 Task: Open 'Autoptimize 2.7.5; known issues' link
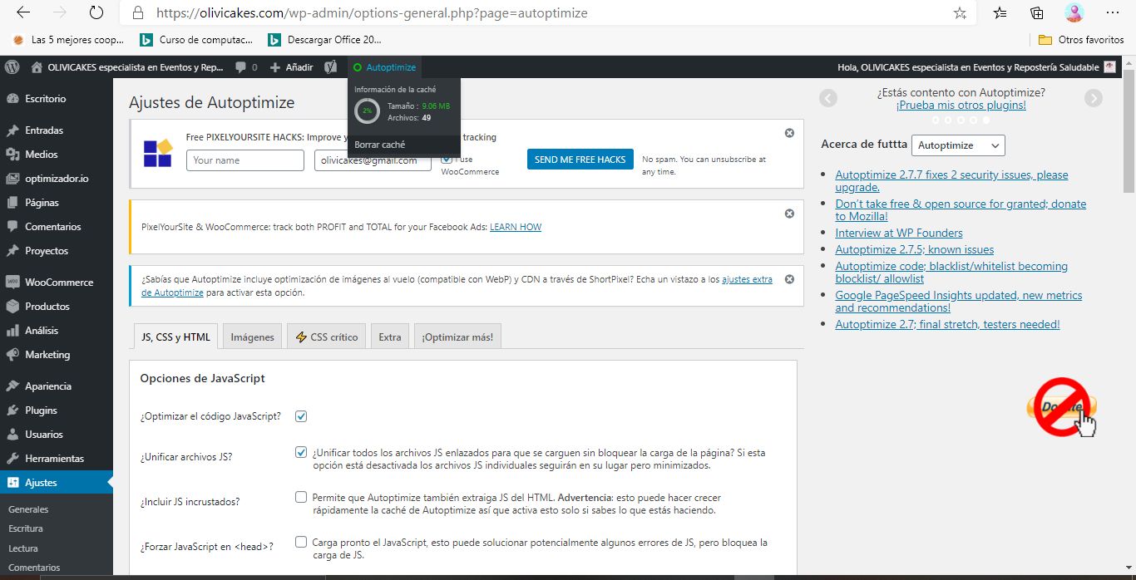coord(915,249)
